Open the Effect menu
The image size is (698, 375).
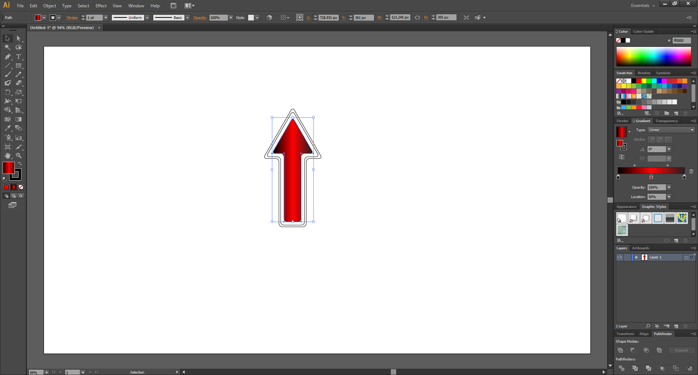(x=101, y=6)
